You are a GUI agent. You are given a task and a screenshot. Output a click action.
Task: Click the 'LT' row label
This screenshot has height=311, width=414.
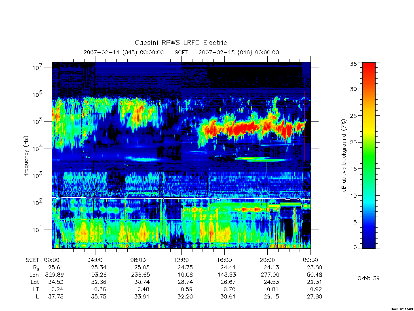click(36, 289)
